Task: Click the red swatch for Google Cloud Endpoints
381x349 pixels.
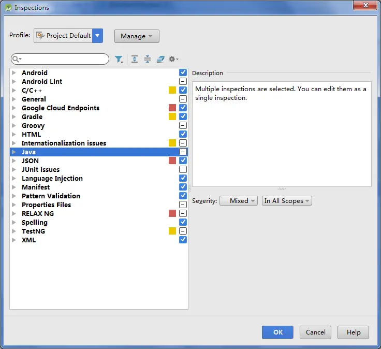Action: click(172, 108)
